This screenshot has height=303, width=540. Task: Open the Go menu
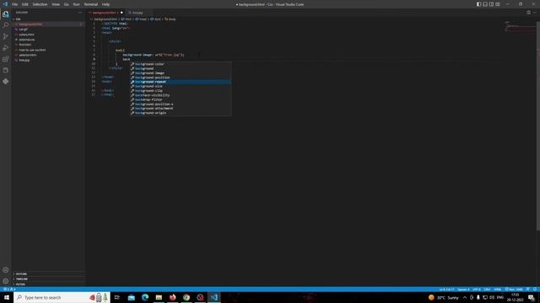[67, 4]
